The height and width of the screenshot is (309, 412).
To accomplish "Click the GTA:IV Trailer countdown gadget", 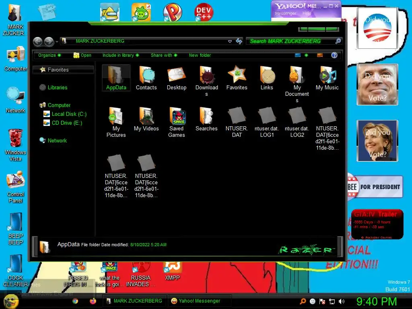I will pos(377,224).
